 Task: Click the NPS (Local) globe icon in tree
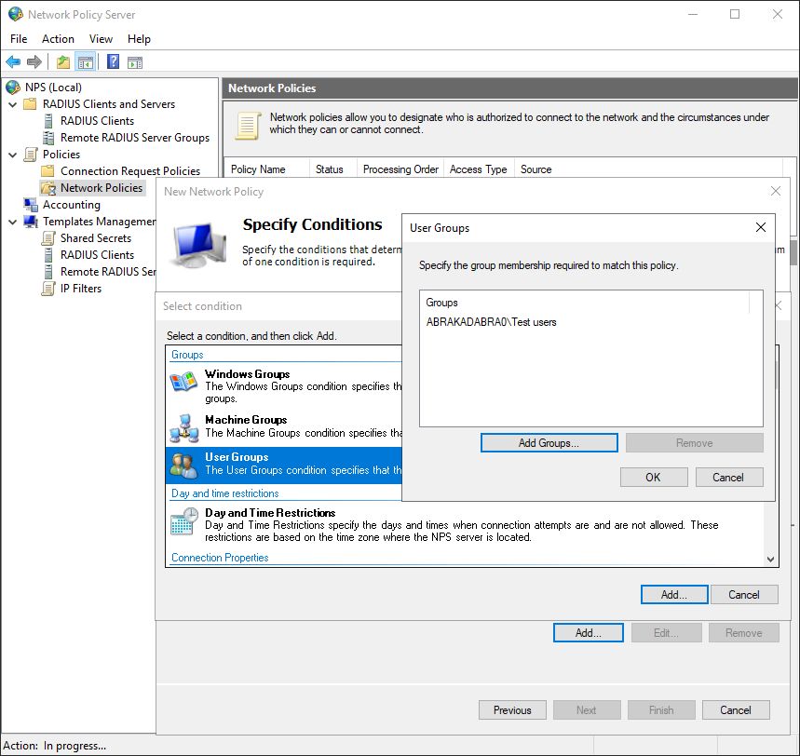13,88
